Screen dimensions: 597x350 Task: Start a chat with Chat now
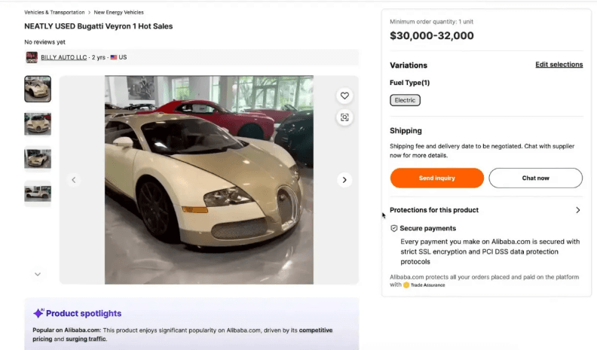coord(535,178)
